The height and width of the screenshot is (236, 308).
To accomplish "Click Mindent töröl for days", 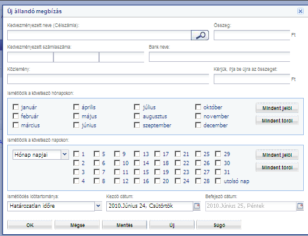I will [277, 168].
